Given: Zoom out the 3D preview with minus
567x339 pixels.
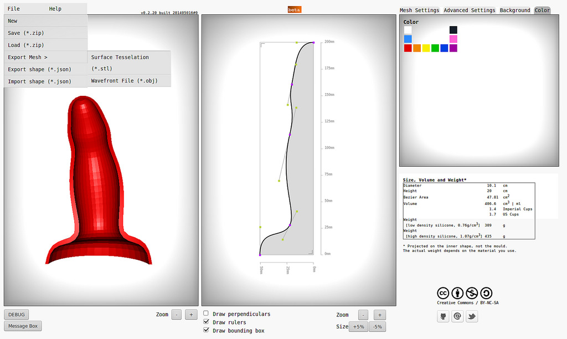Looking at the screenshot, I should (x=176, y=315).
